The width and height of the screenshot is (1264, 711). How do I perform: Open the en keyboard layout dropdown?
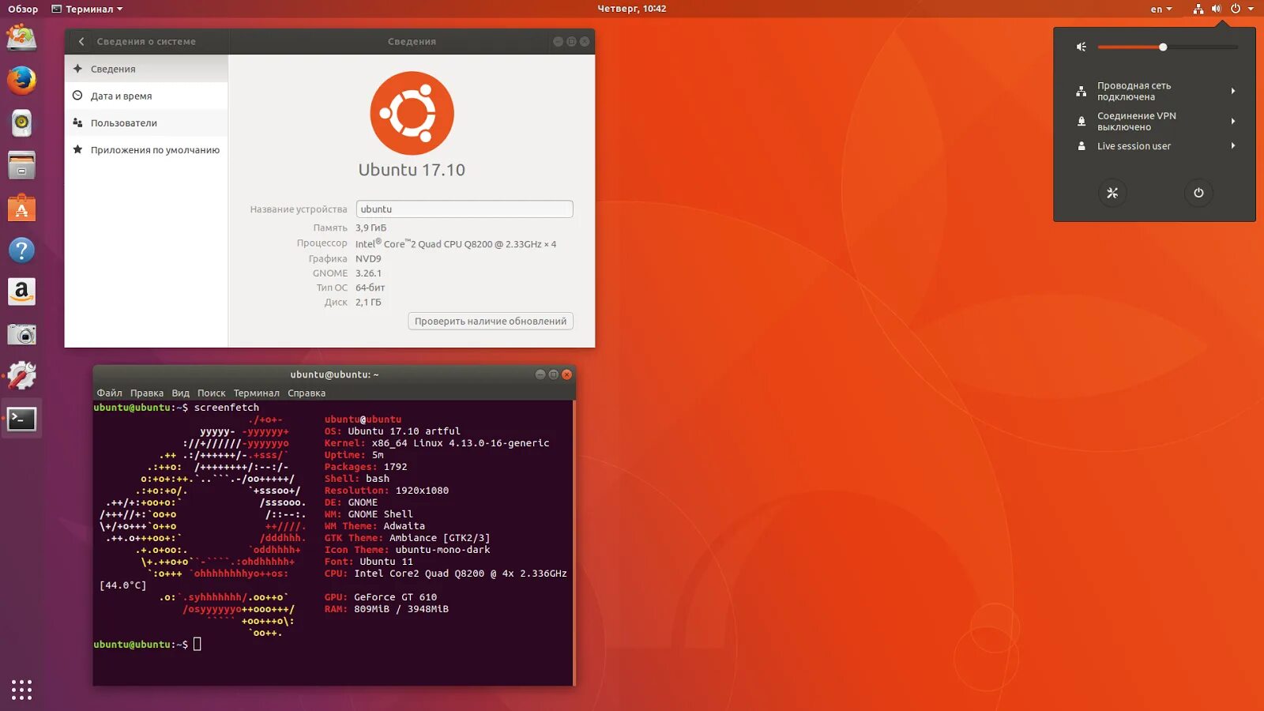1161,9
